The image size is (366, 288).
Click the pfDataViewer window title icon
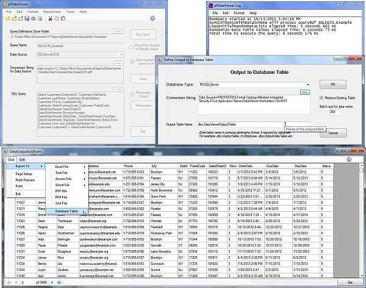pos(4,4)
